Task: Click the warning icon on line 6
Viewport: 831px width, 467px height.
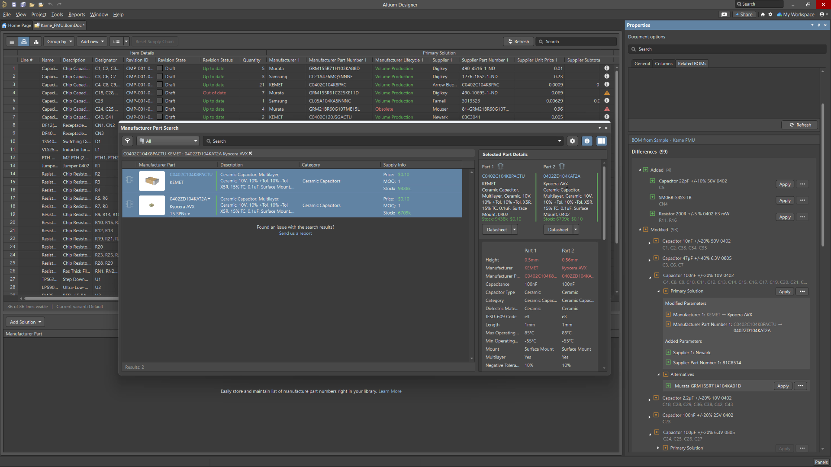Action: pos(607,109)
